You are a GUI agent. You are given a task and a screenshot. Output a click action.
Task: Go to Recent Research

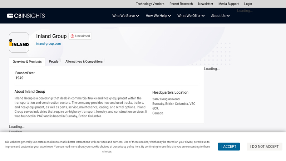pyautogui.click(x=181, y=4)
